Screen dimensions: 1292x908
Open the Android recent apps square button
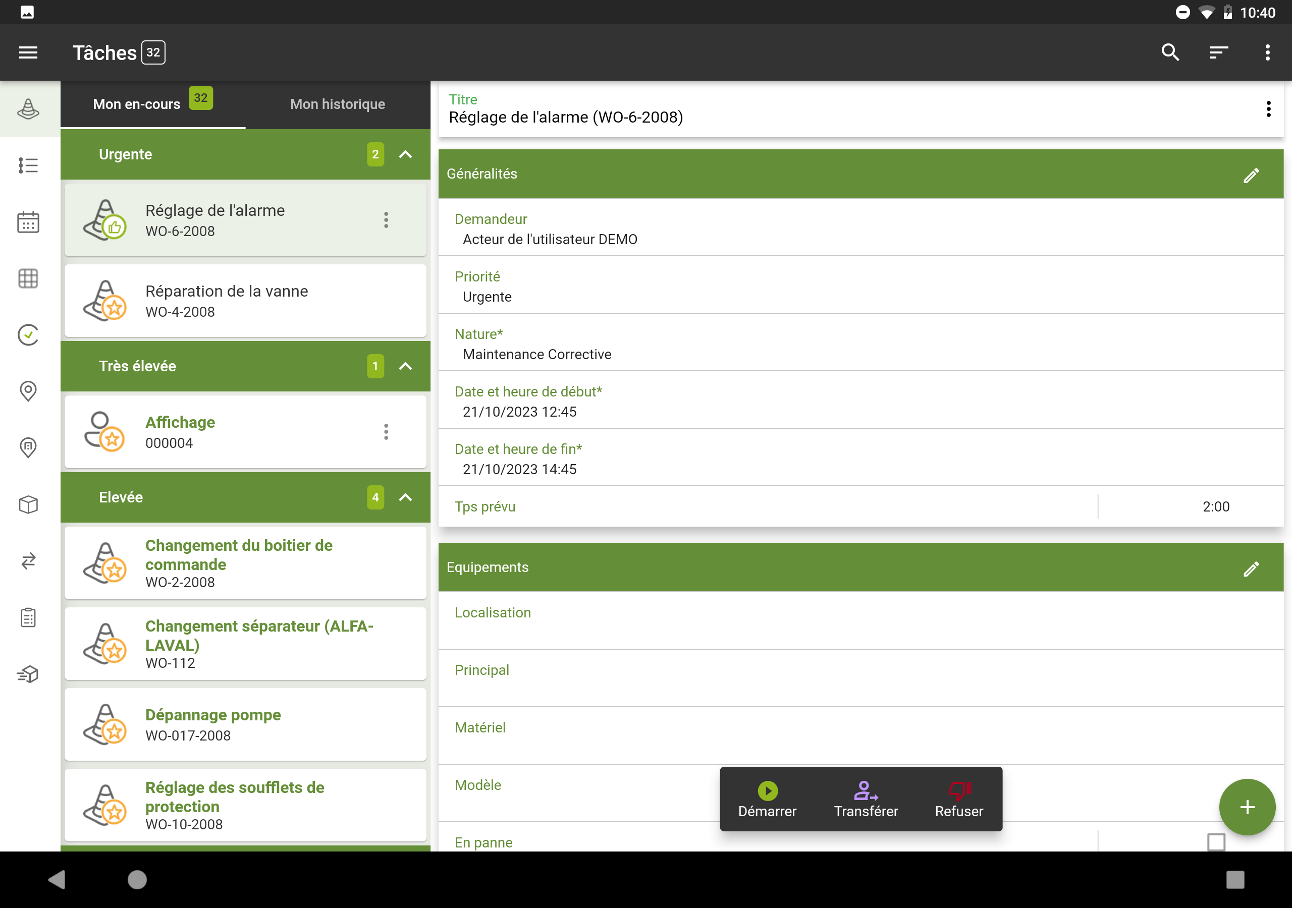click(x=1234, y=880)
